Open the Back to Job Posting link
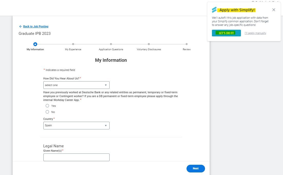 tap(36, 26)
